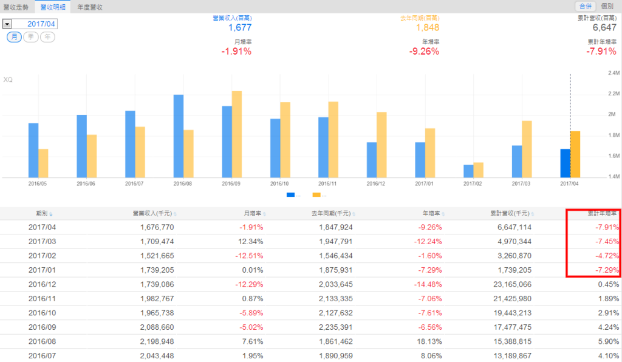
Task: Select the 2016/11 row period cell
Action: [x=42, y=299]
